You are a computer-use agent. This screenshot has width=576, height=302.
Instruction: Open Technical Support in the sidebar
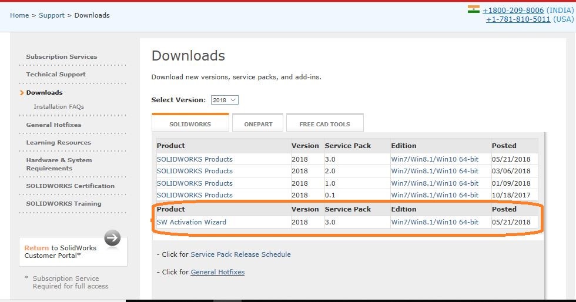[x=56, y=74]
